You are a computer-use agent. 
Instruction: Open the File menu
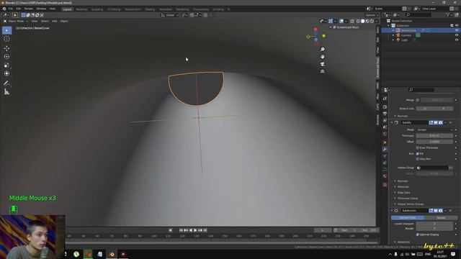tap(11, 9)
